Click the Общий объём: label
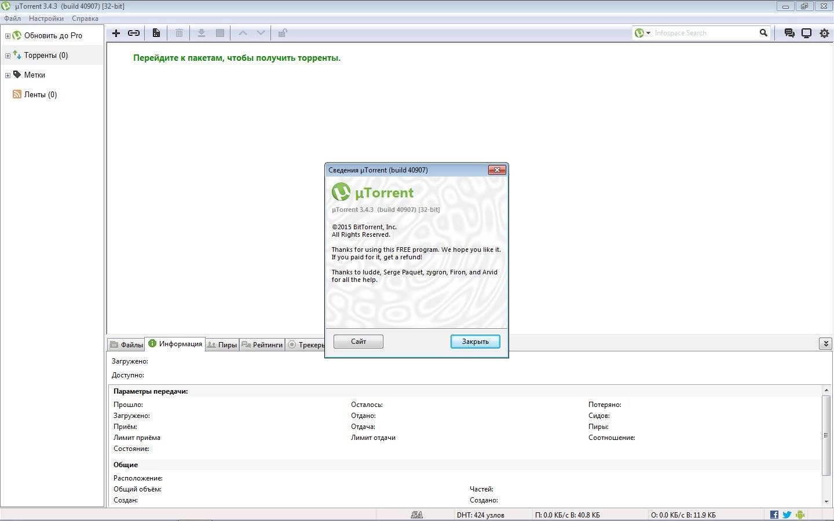834x521 pixels. click(137, 489)
